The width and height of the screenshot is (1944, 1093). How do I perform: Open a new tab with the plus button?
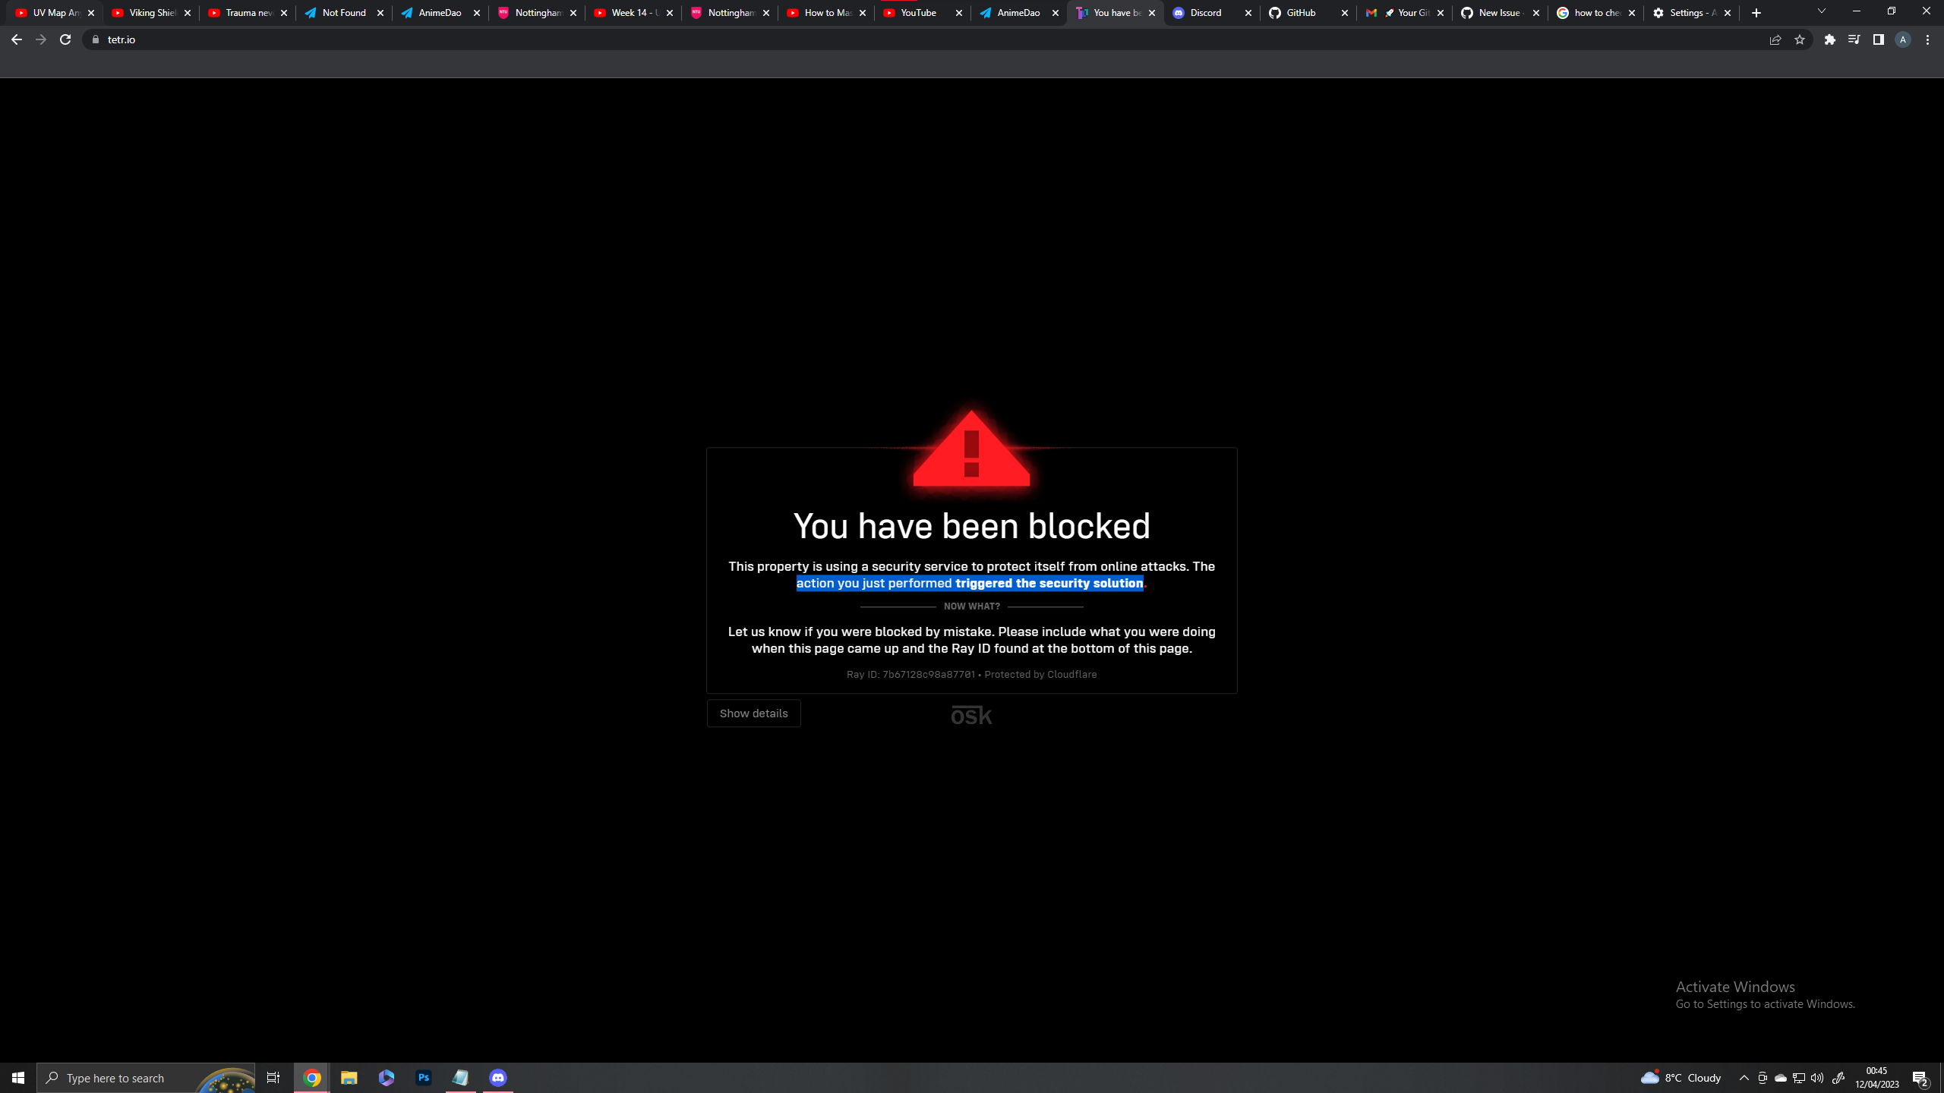1755,12
